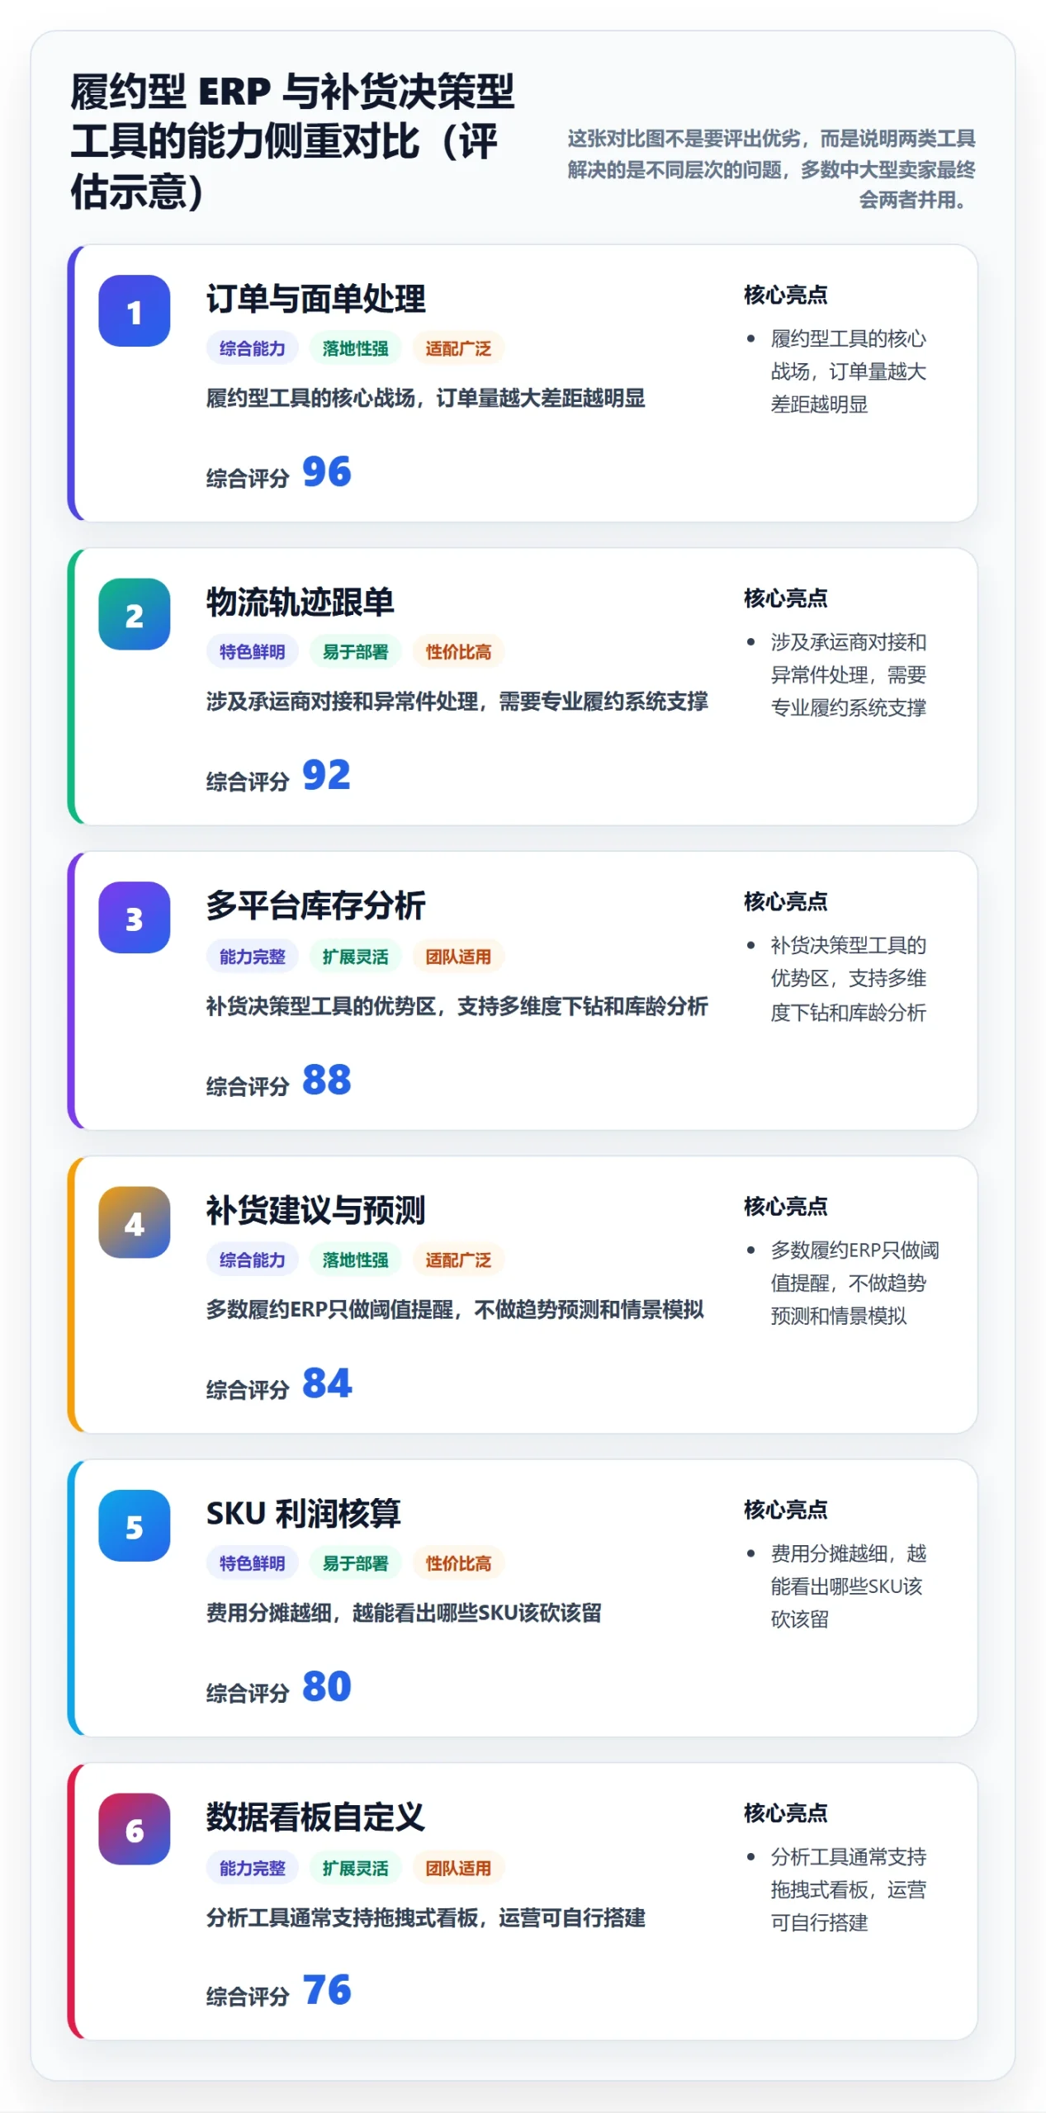1046x2113 pixels.
Task: Click the subtitle note starting 这张对比图不是要评出优劣
Action: [x=771, y=169]
